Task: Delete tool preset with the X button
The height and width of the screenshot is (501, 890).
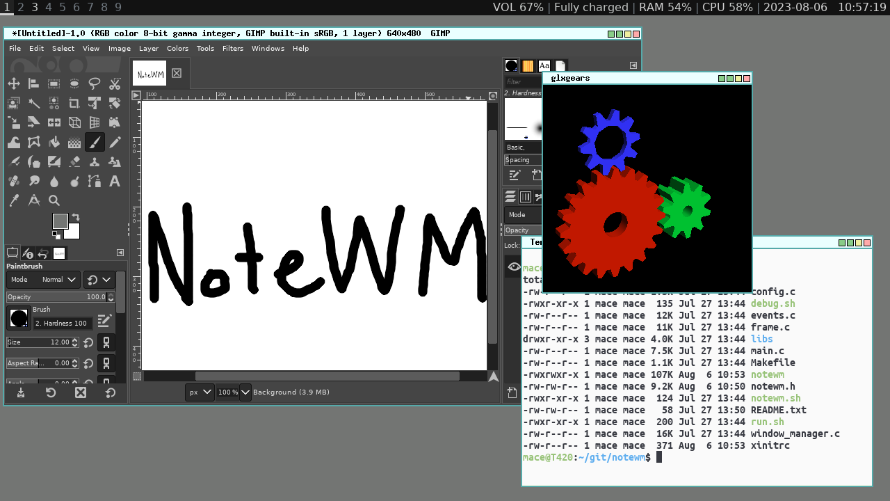Action: point(81,392)
